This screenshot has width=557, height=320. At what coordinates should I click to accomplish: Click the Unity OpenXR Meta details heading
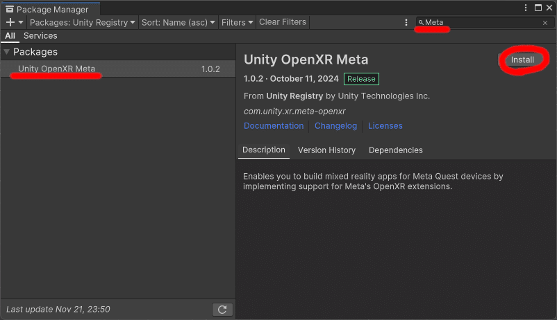click(x=306, y=60)
